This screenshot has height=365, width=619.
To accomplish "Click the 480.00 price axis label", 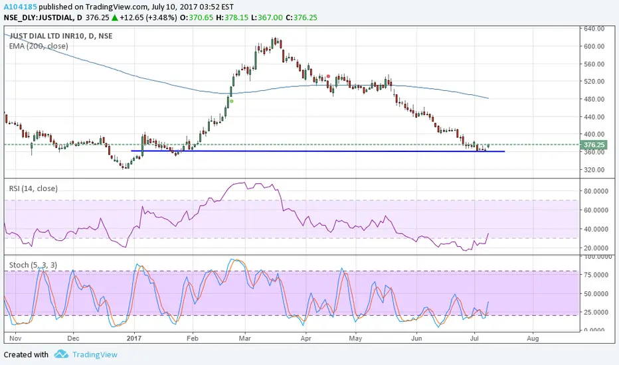I will 594,99.
